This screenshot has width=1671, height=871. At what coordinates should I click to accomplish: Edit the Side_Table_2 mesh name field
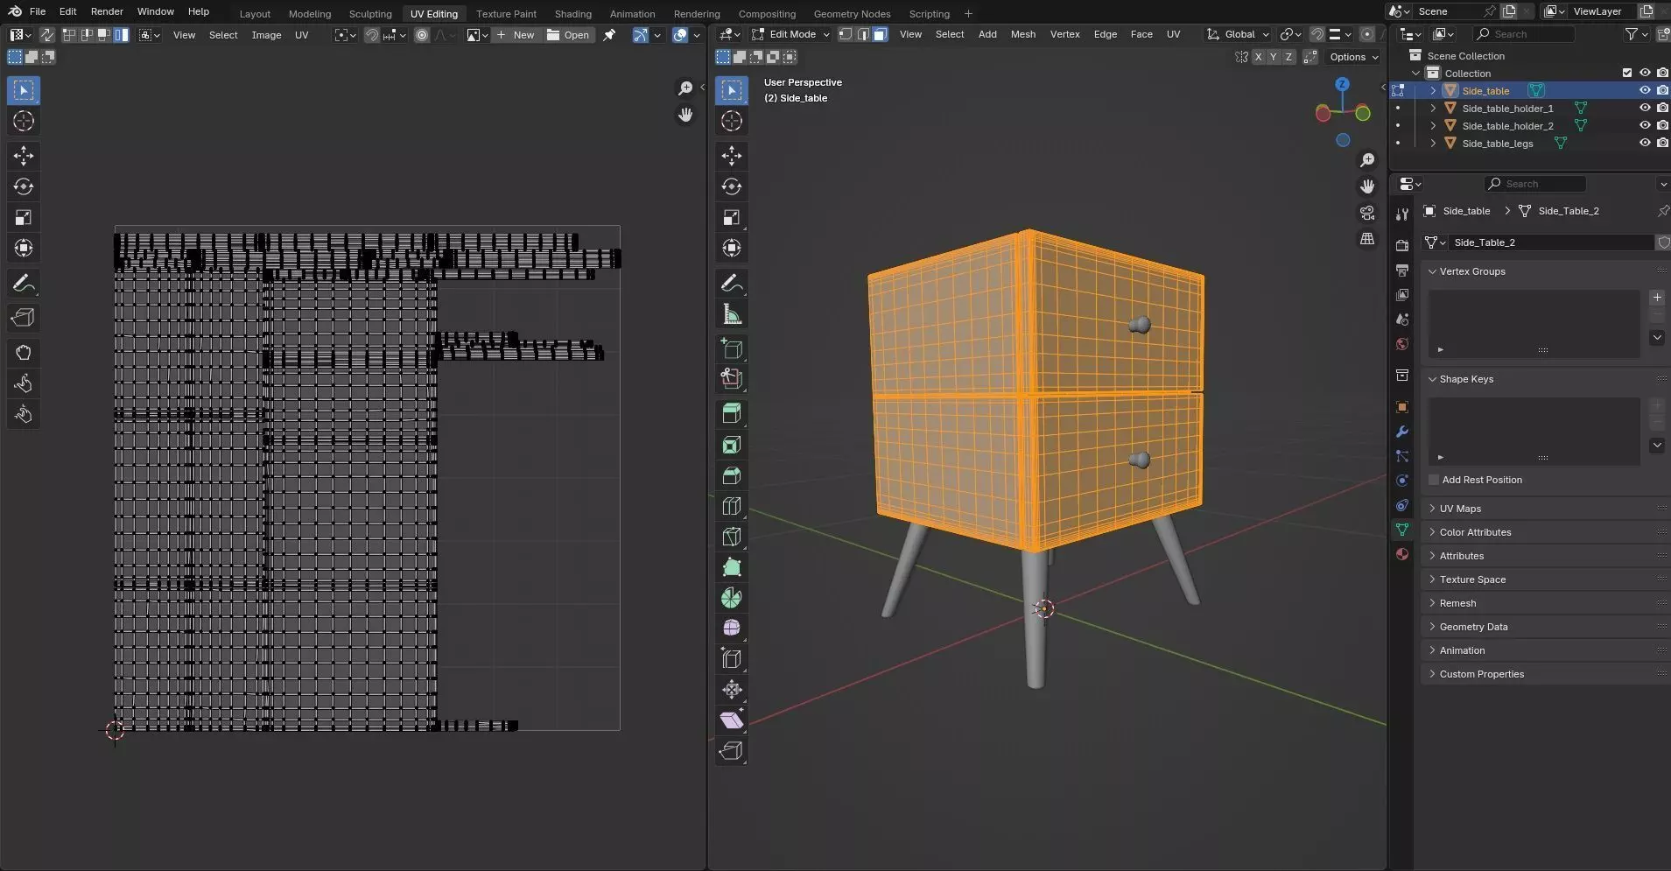pos(1549,242)
